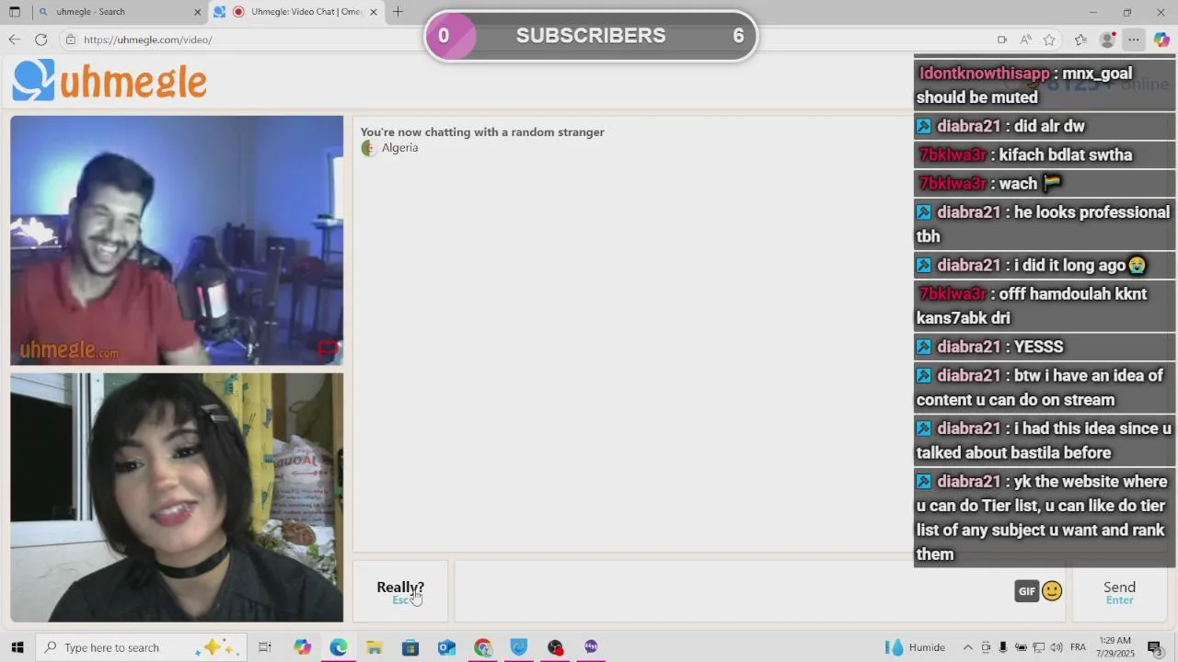This screenshot has height=662, width=1178.
Task: Show hidden system tray icons
Action: coord(967,647)
